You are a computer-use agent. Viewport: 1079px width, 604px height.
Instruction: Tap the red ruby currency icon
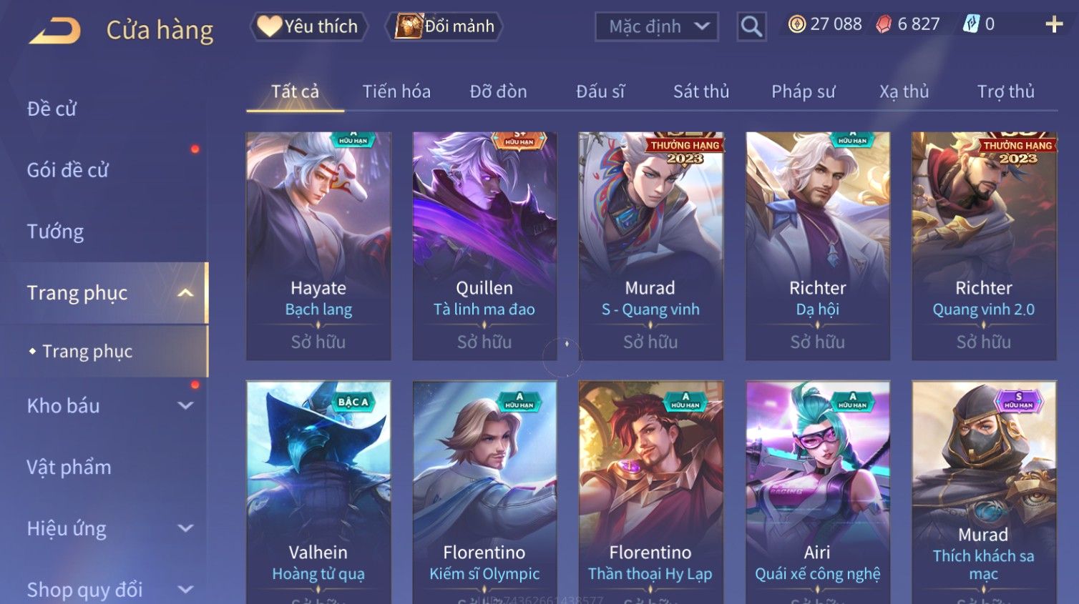[x=884, y=24]
